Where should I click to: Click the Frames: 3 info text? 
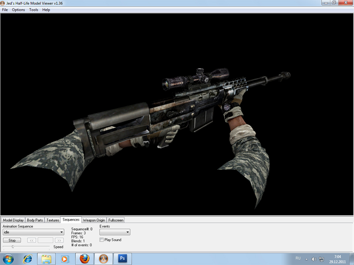point(78,233)
